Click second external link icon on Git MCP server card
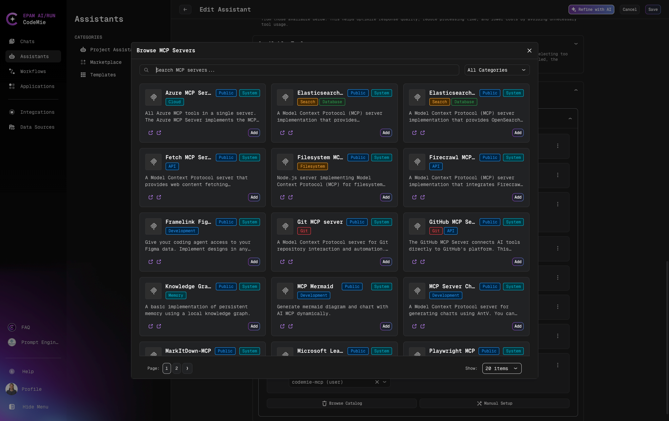Viewport: 669px width, 421px height. (291, 262)
